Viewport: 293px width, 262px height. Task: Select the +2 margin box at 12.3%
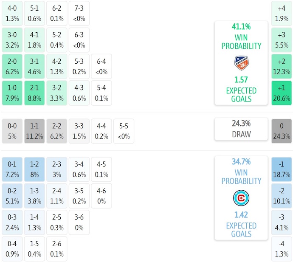point(282,66)
